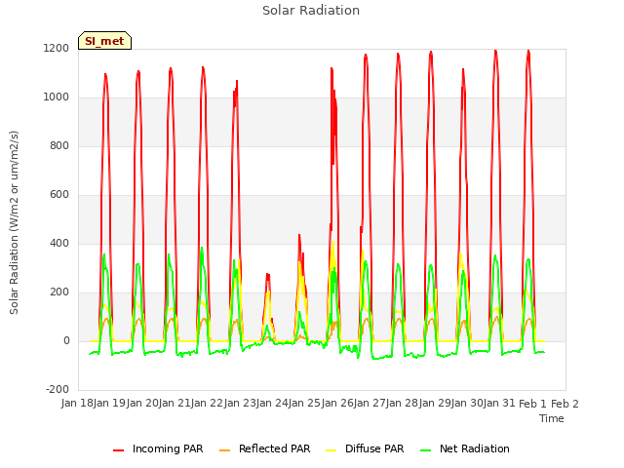This screenshot has width=624, height=468.
Task: Select the Net Radiation legend label
Action: click(475, 448)
